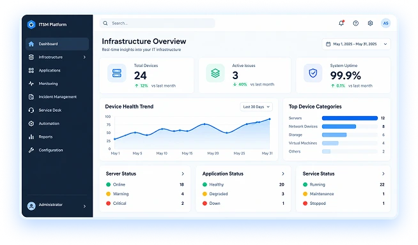Click the Virtual Machines category bar
The image size is (418, 245).
pos(330,143)
